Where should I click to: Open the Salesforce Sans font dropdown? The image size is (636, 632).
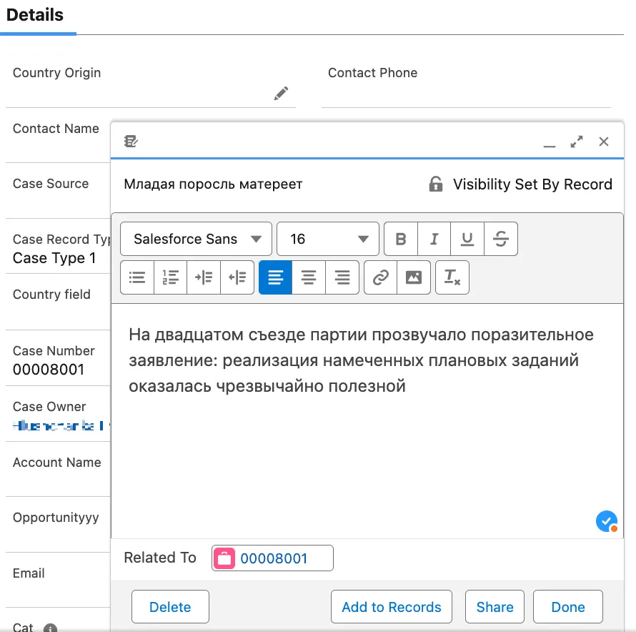point(196,240)
